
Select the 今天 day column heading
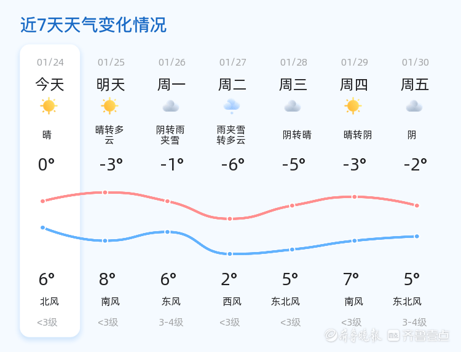(49, 84)
